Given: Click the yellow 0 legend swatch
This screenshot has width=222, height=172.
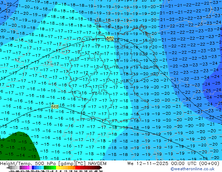Looking at the screenshot, I should point(57,167).
